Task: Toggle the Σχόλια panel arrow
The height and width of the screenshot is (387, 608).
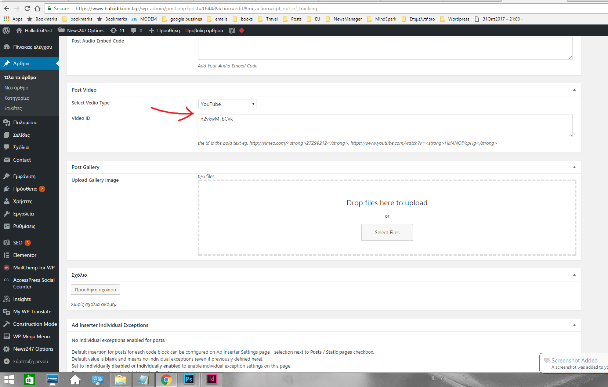Action: click(574, 275)
